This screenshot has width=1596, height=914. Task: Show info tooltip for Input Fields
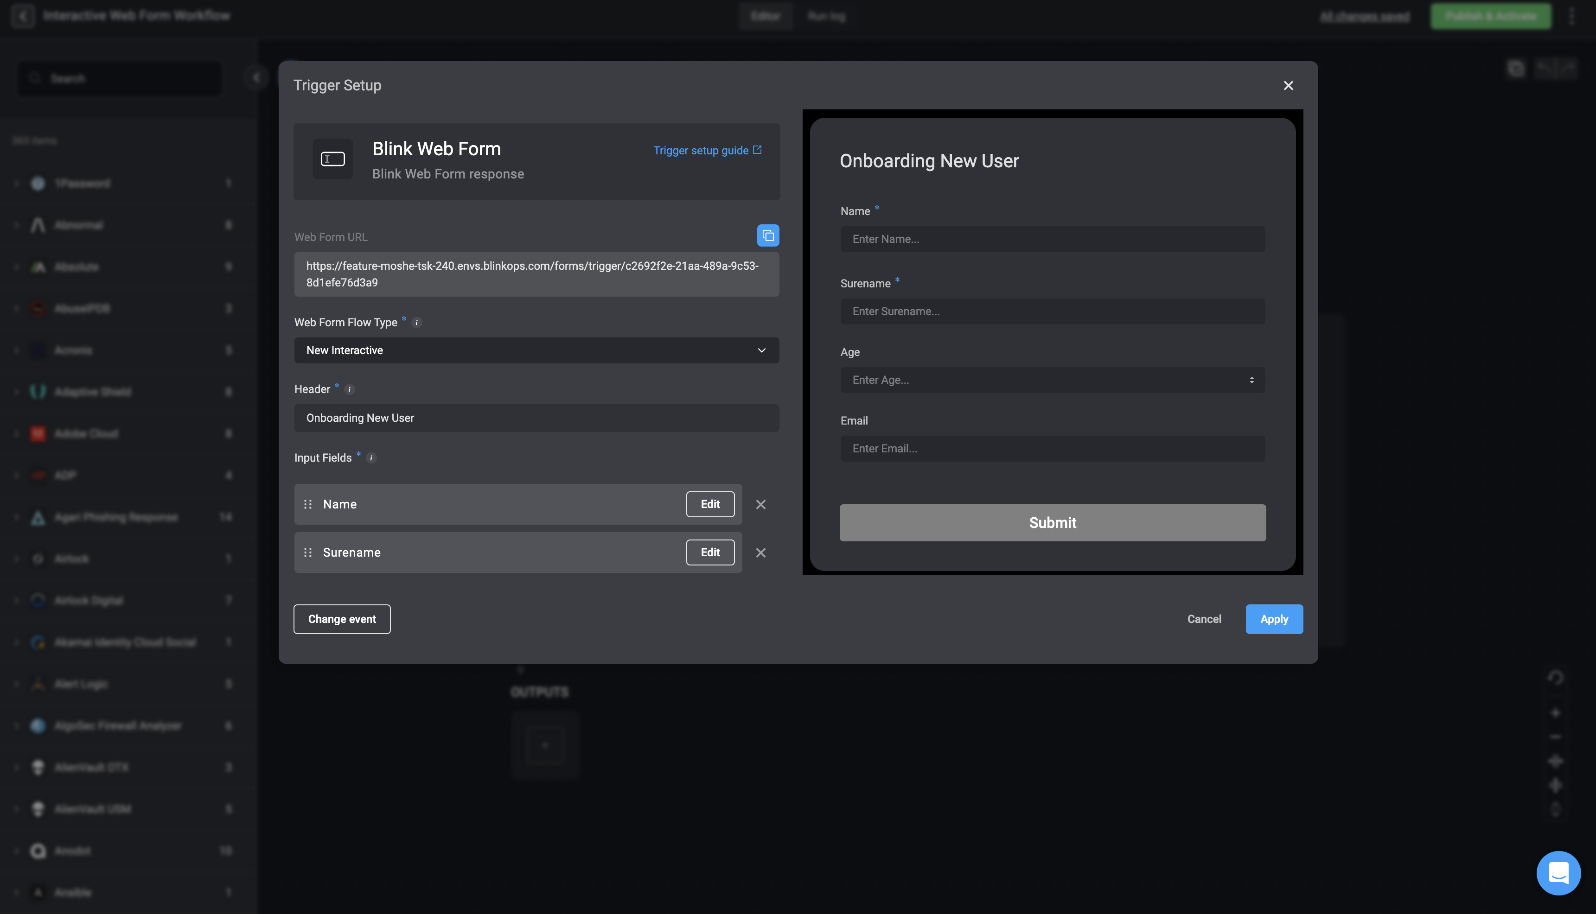[x=371, y=457]
